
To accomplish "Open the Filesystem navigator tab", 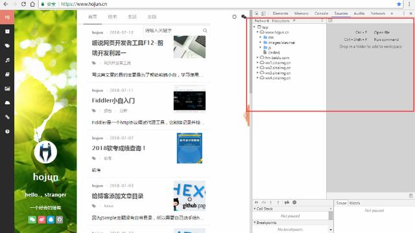I will [x=281, y=21].
